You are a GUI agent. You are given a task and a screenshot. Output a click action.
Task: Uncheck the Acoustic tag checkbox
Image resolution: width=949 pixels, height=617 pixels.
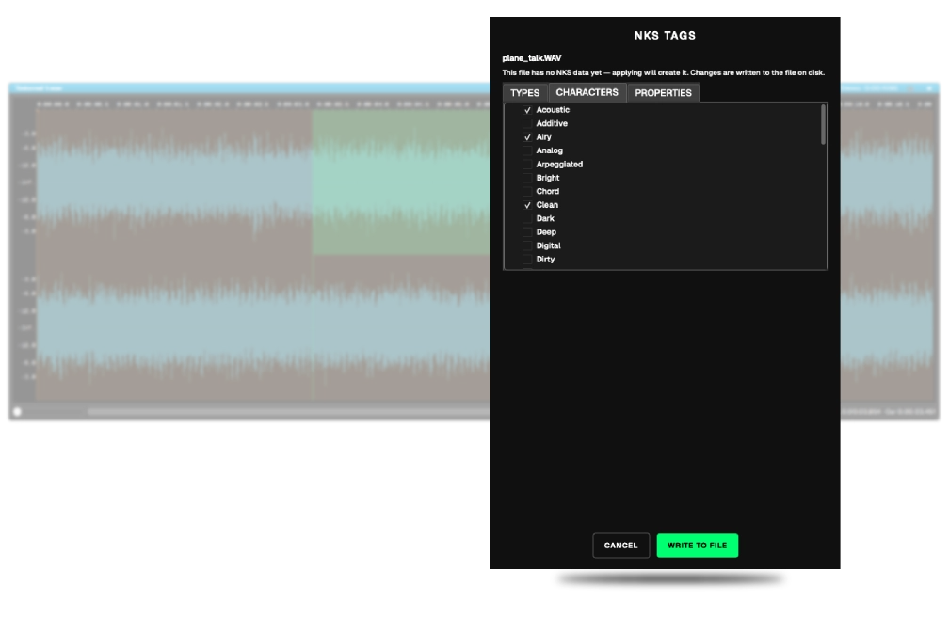coord(527,110)
